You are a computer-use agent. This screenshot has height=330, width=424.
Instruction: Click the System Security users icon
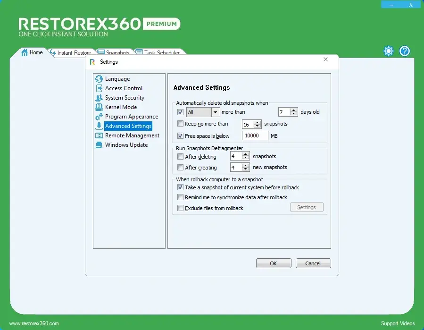point(99,98)
